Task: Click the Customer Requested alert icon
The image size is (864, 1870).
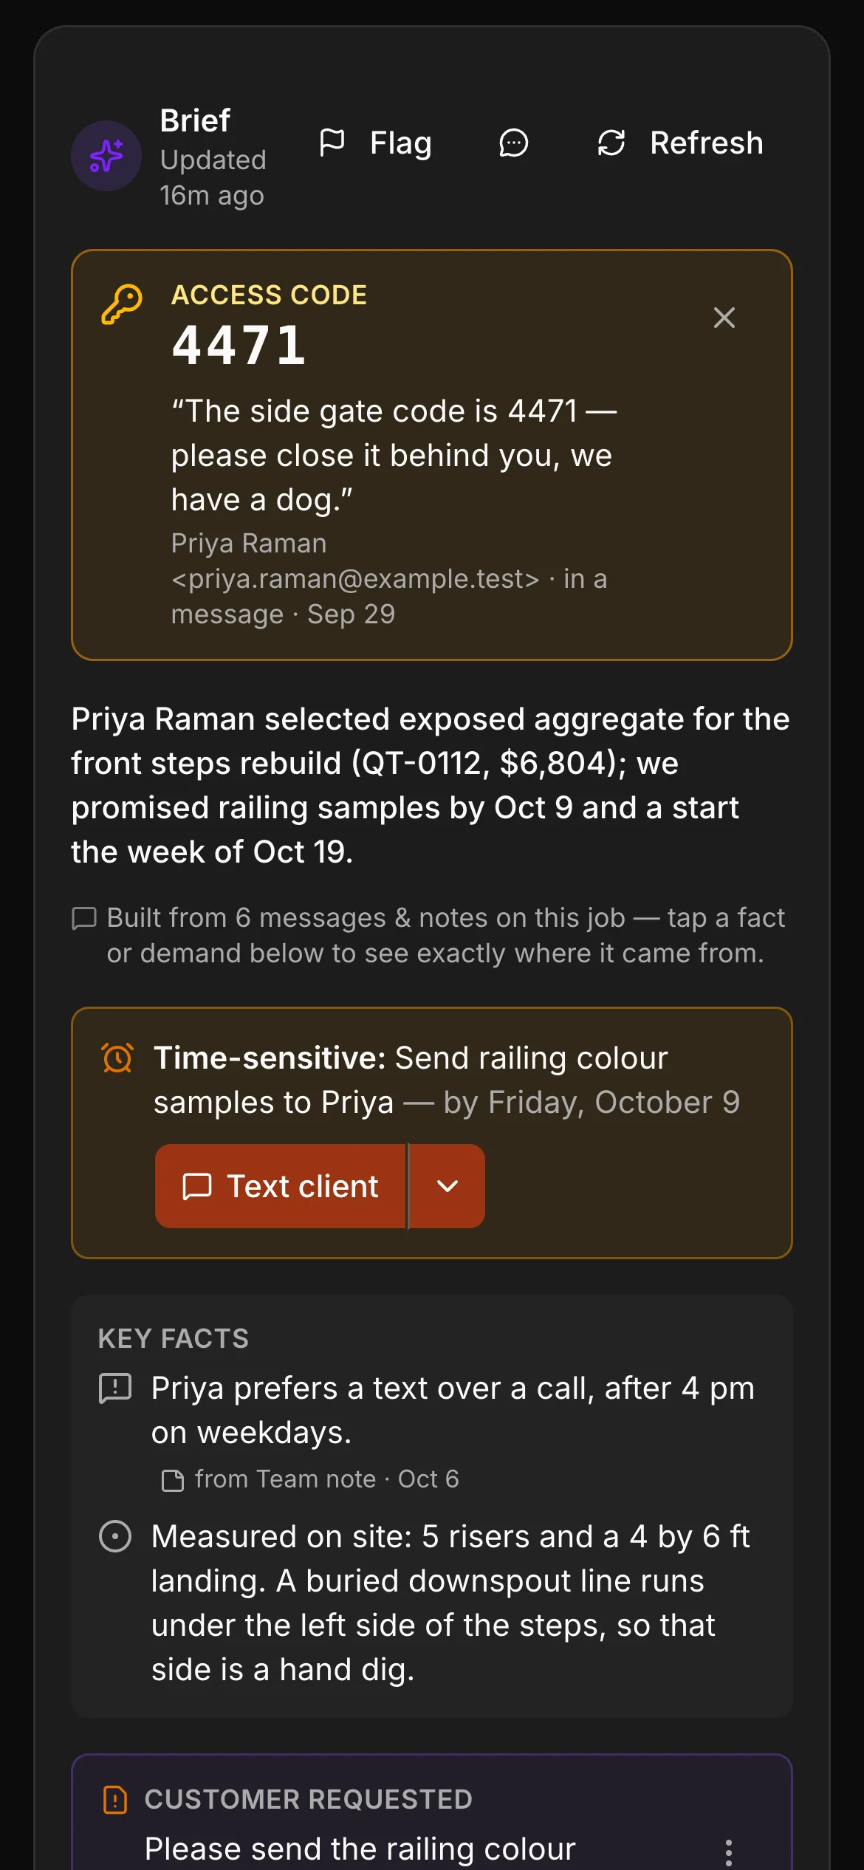Action: pos(115,1799)
